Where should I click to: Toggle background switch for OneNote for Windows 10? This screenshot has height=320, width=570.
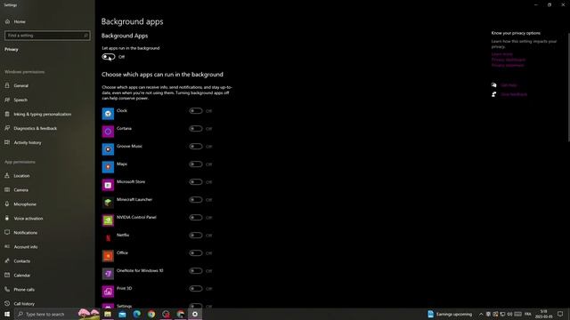point(196,270)
